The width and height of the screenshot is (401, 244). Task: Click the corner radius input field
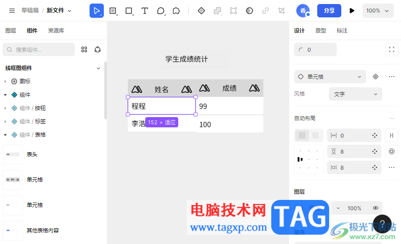pos(315,49)
